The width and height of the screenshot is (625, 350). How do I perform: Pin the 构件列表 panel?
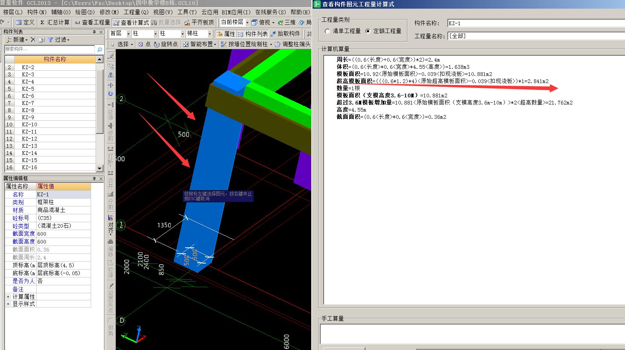click(x=94, y=32)
